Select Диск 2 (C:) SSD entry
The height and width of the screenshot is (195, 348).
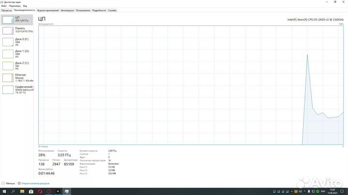tap(17, 65)
